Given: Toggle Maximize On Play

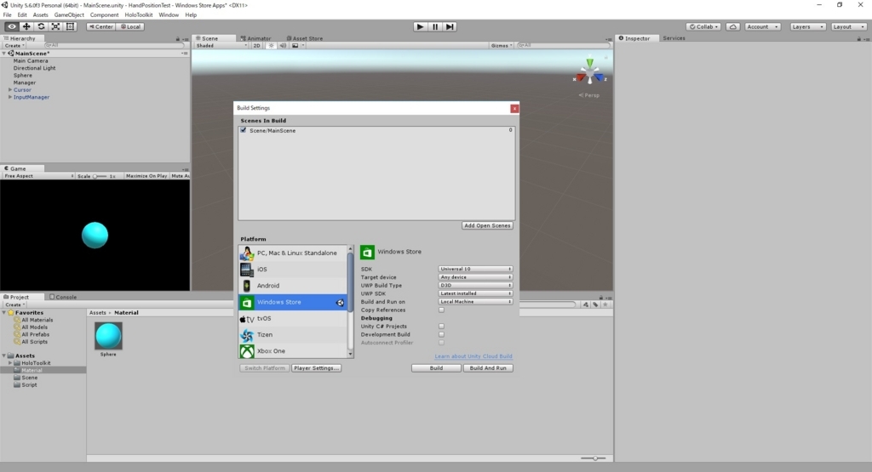Looking at the screenshot, I should coord(146,176).
